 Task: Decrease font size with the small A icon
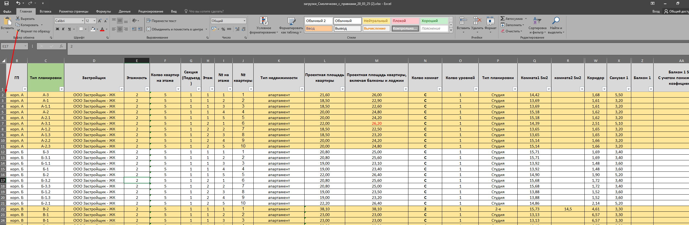[106, 21]
